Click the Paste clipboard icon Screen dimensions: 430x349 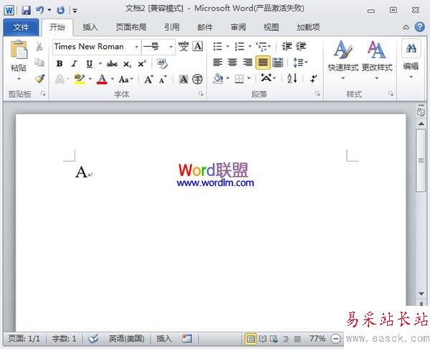(x=19, y=50)
